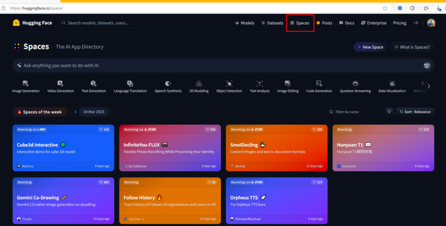Open the SmolDocling space card
This screenshot has width=446, height=226.
pos(277,148)
